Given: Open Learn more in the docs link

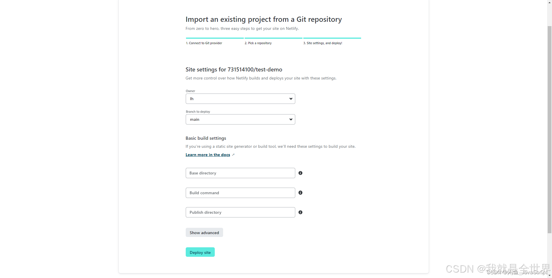Looking at the screenshot, I should (x=208, y=155).
